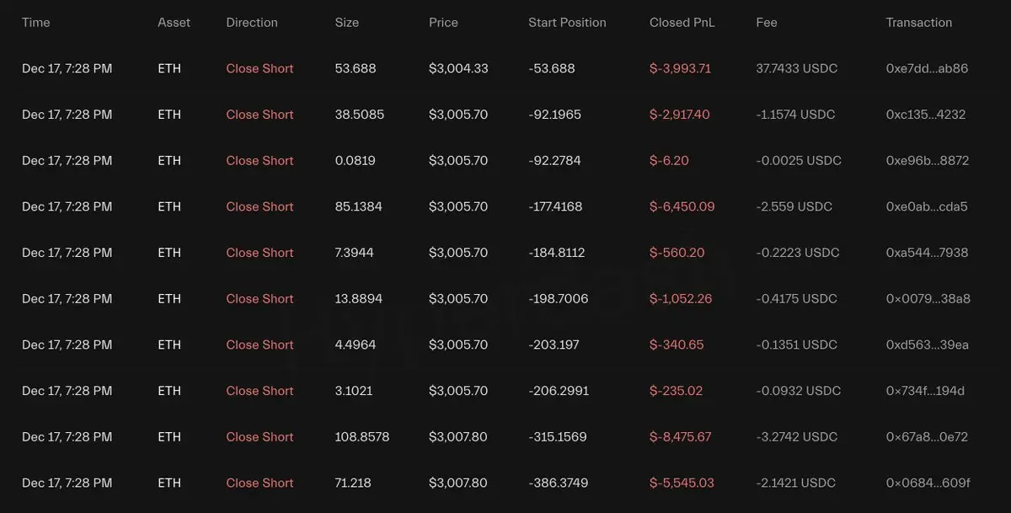Open transaction link 0xd563...39ea
Screen dimensions: 1011x513
coord(927,345)
